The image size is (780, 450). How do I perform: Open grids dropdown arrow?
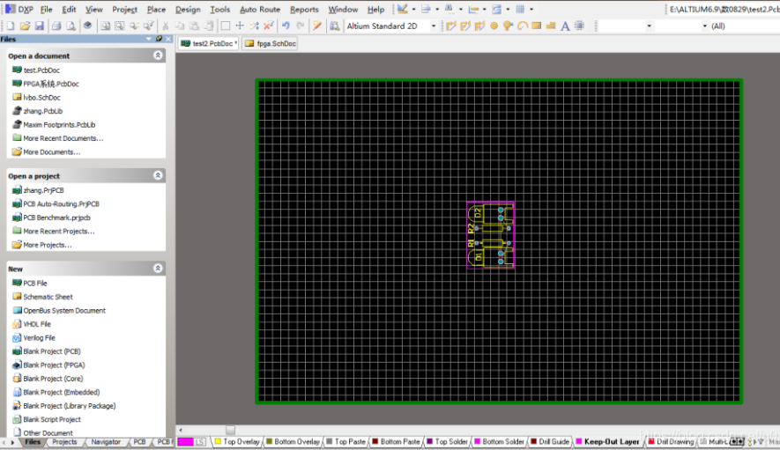pyautogui.click(x=531, y=10)
